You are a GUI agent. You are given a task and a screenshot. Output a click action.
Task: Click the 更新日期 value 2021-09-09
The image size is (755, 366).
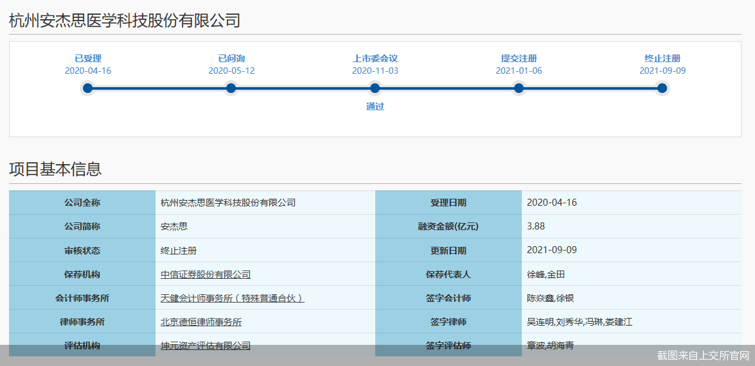pyautogui.click(x=552, y=250)
